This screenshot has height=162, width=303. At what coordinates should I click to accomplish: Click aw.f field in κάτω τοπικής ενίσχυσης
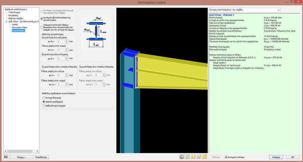pos(61,75)
